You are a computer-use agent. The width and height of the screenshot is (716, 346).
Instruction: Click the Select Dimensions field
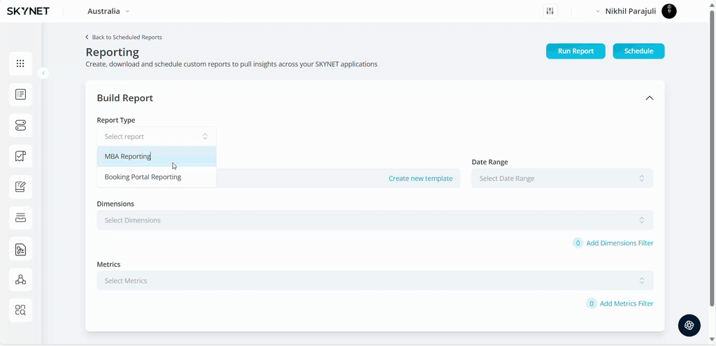point(375,220)
